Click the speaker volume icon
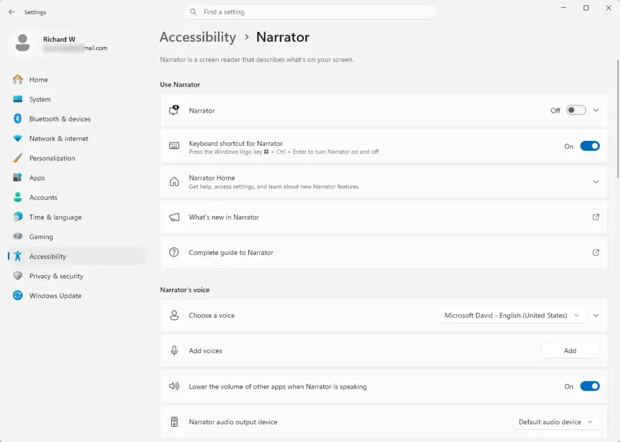The height and width of the screenshot is (442, 620). (174, 386)
